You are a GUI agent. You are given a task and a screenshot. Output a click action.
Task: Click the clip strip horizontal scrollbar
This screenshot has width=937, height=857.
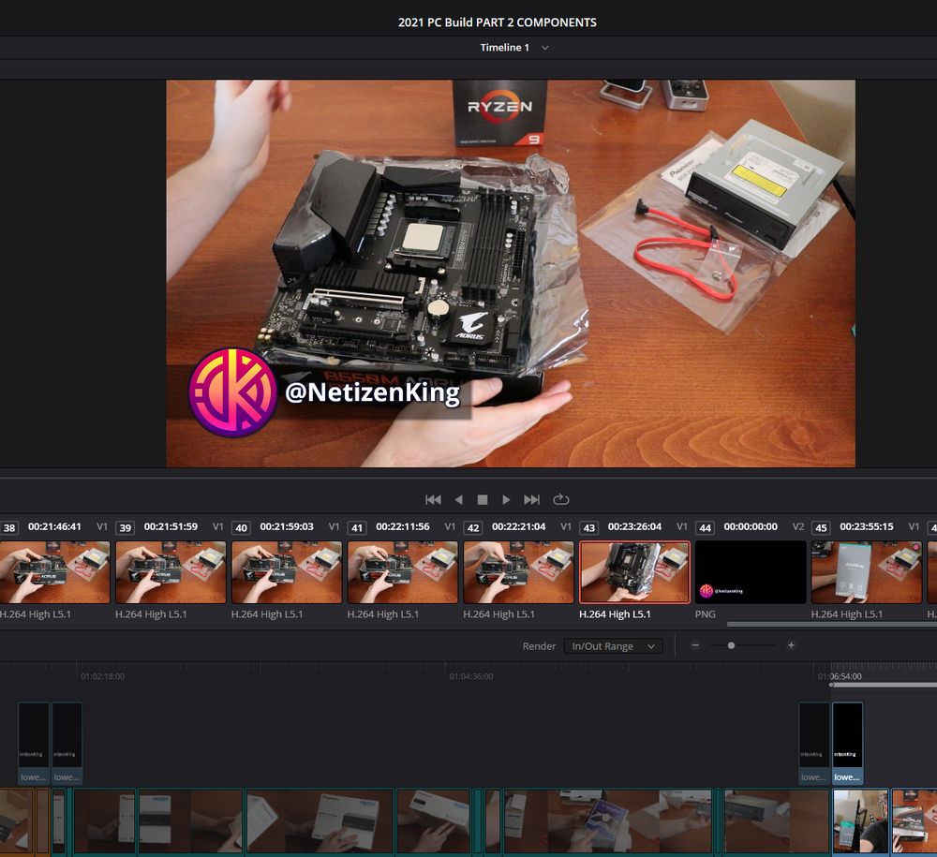pos(832,624)
